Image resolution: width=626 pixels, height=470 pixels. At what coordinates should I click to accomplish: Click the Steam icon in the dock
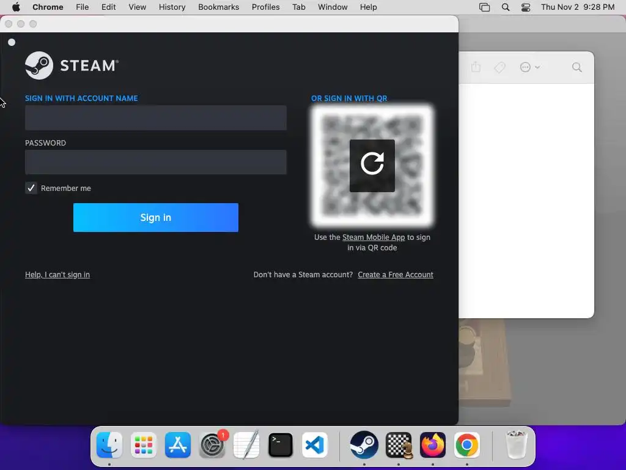click(x=364, y=445)
